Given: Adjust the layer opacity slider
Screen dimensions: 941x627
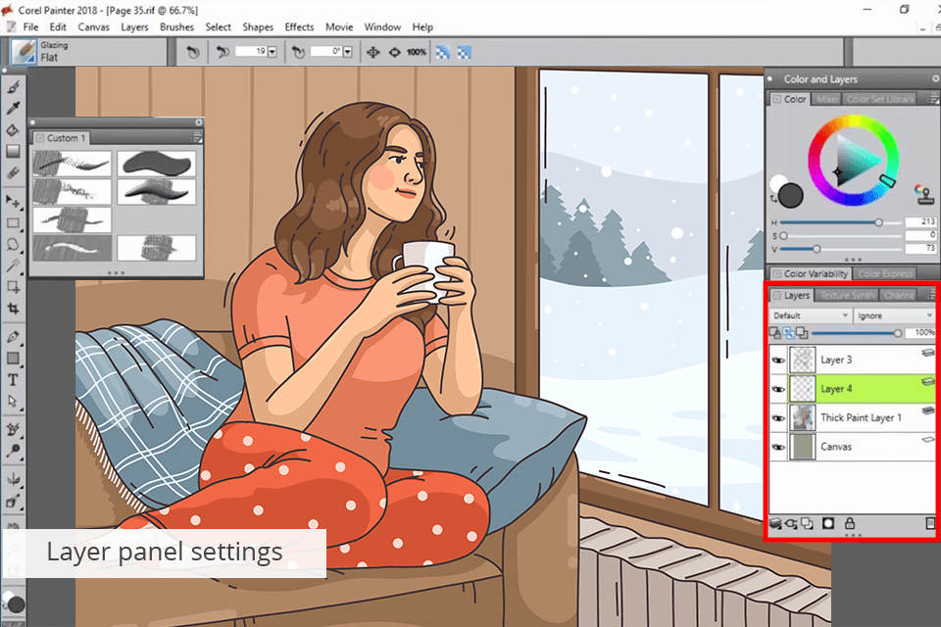Looking at the screenshot, I should click(855, 333).
